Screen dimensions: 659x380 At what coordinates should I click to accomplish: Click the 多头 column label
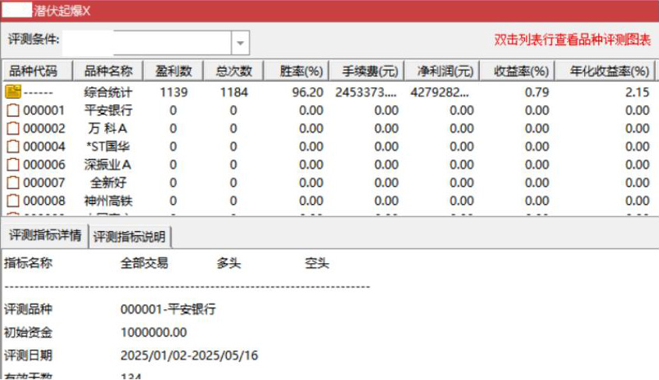(x=229, y=263)
